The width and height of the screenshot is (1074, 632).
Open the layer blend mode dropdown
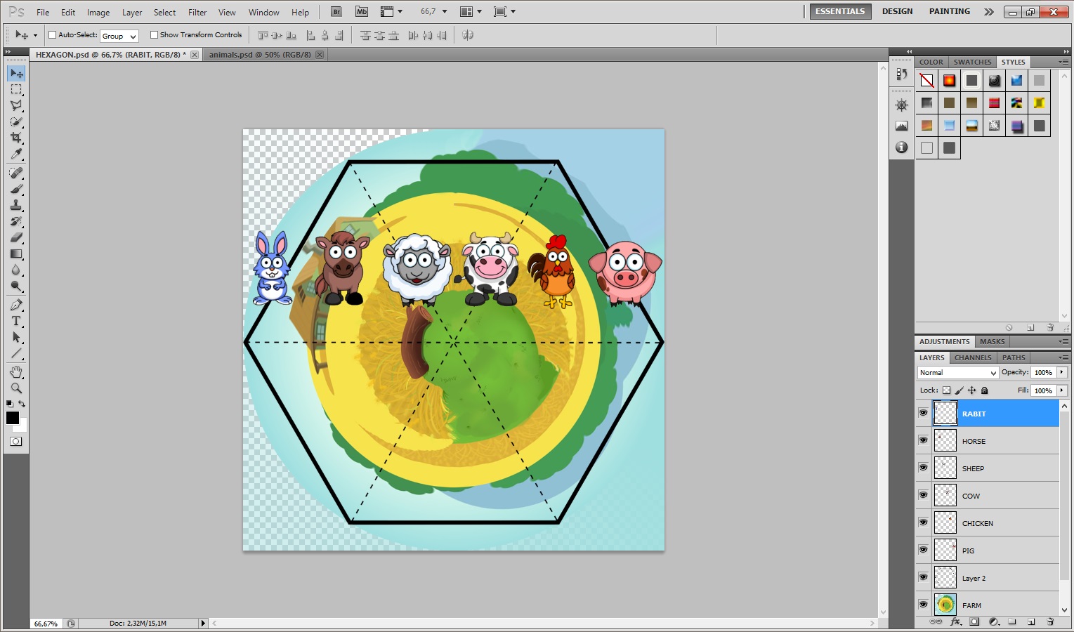coord(957,373)
